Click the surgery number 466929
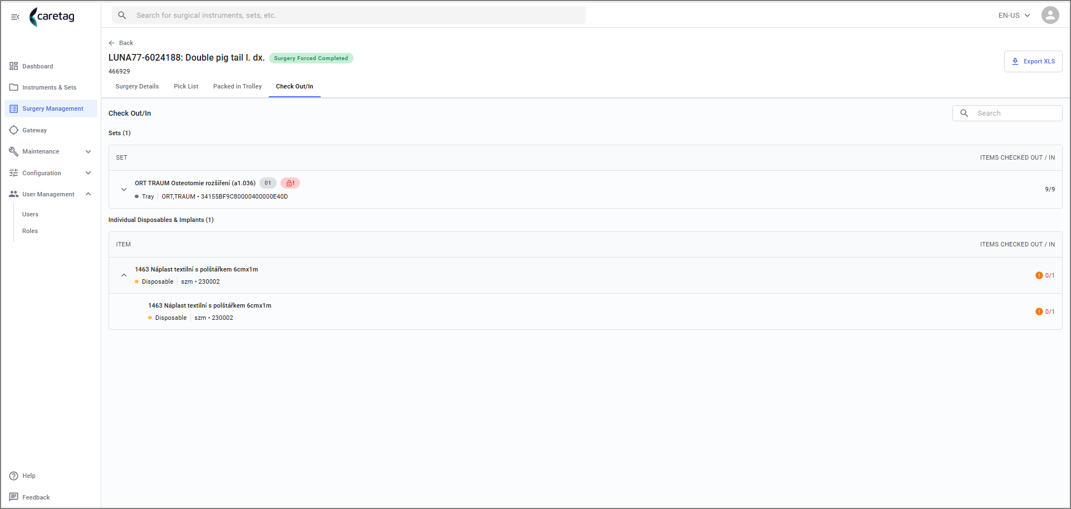 point(119,71)
